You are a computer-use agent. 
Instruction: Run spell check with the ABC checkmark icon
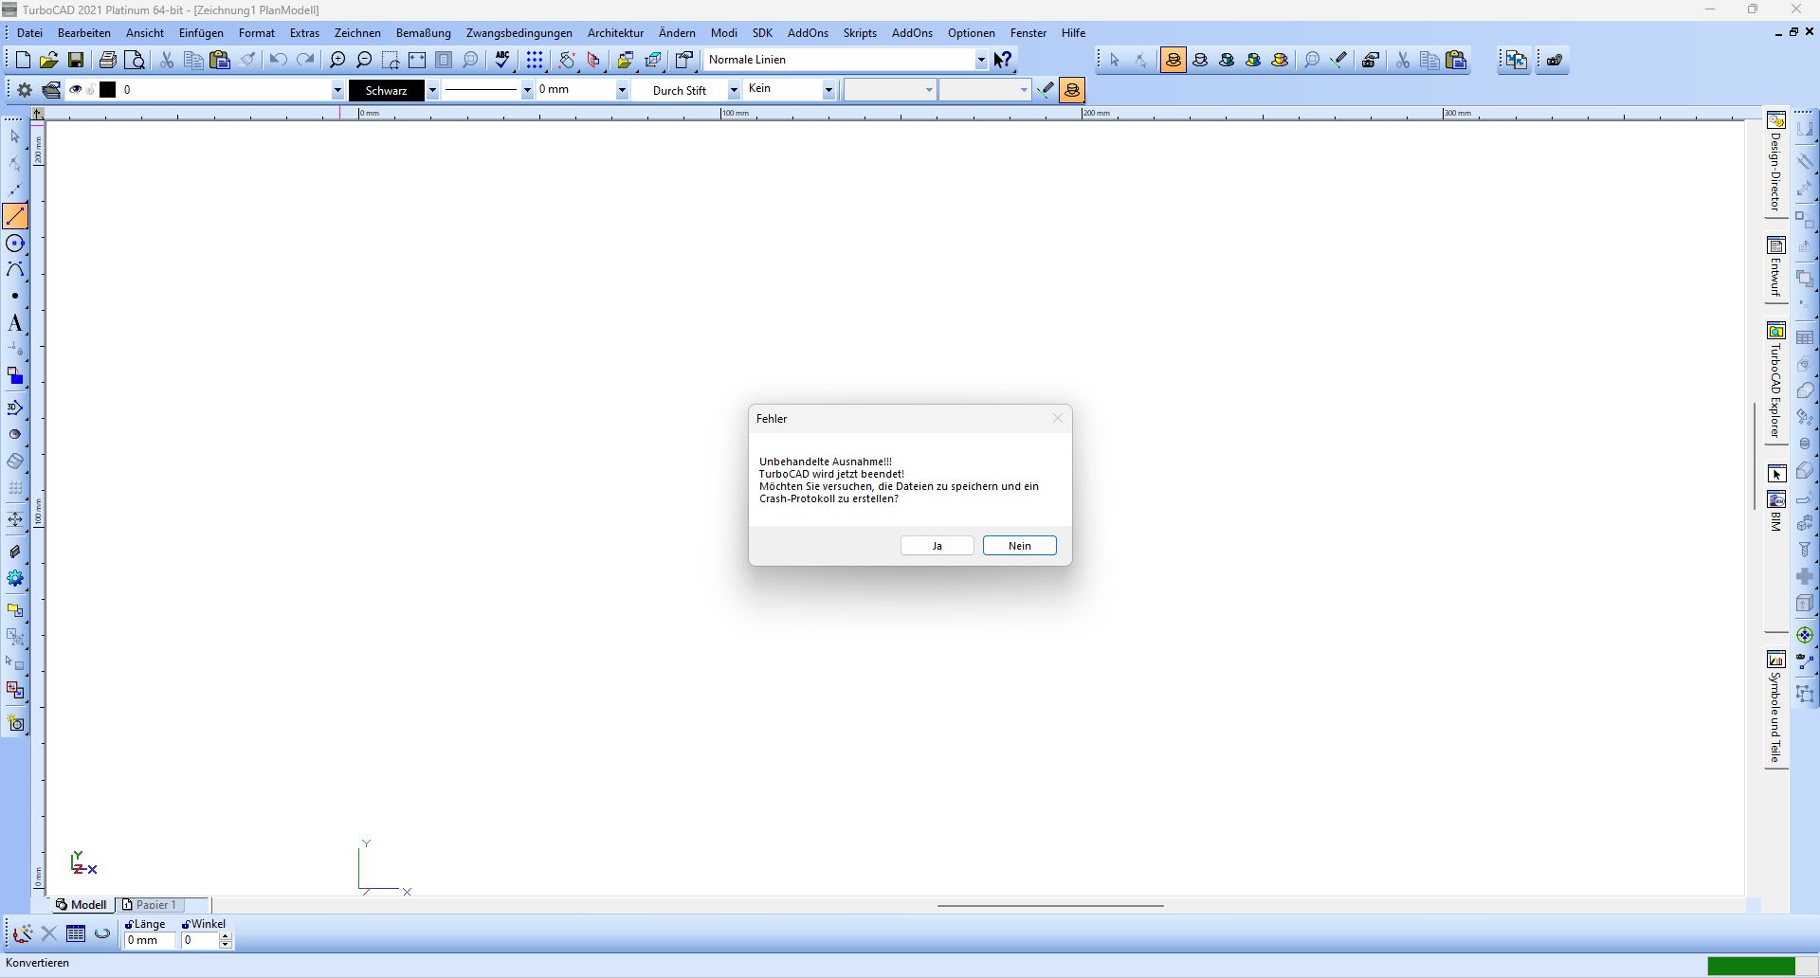(502, 60)
